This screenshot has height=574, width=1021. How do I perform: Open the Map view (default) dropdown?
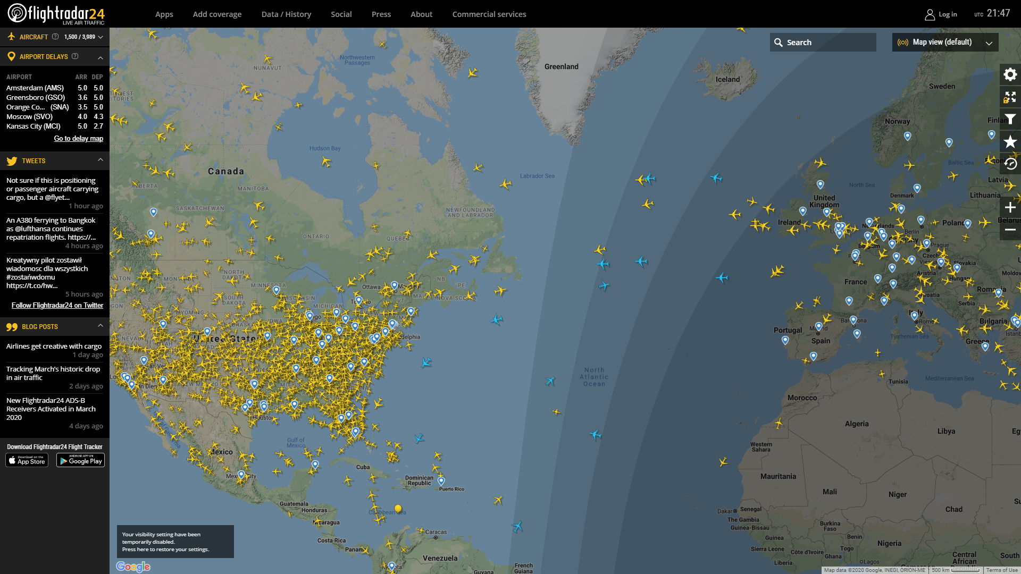pyautogui.click(x=945, y=43)
